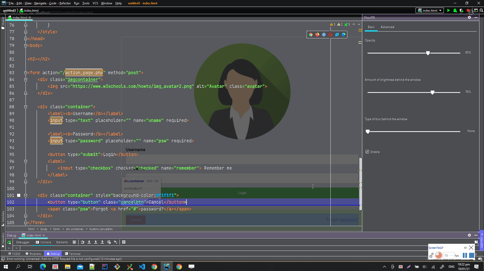Collapse the fold marker at line 83 form tag
484x271 pixels.
(26, 73)
